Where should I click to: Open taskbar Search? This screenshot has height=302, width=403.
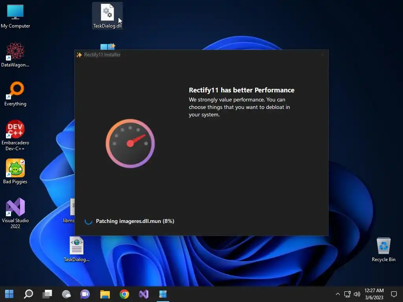click(28, 294)
